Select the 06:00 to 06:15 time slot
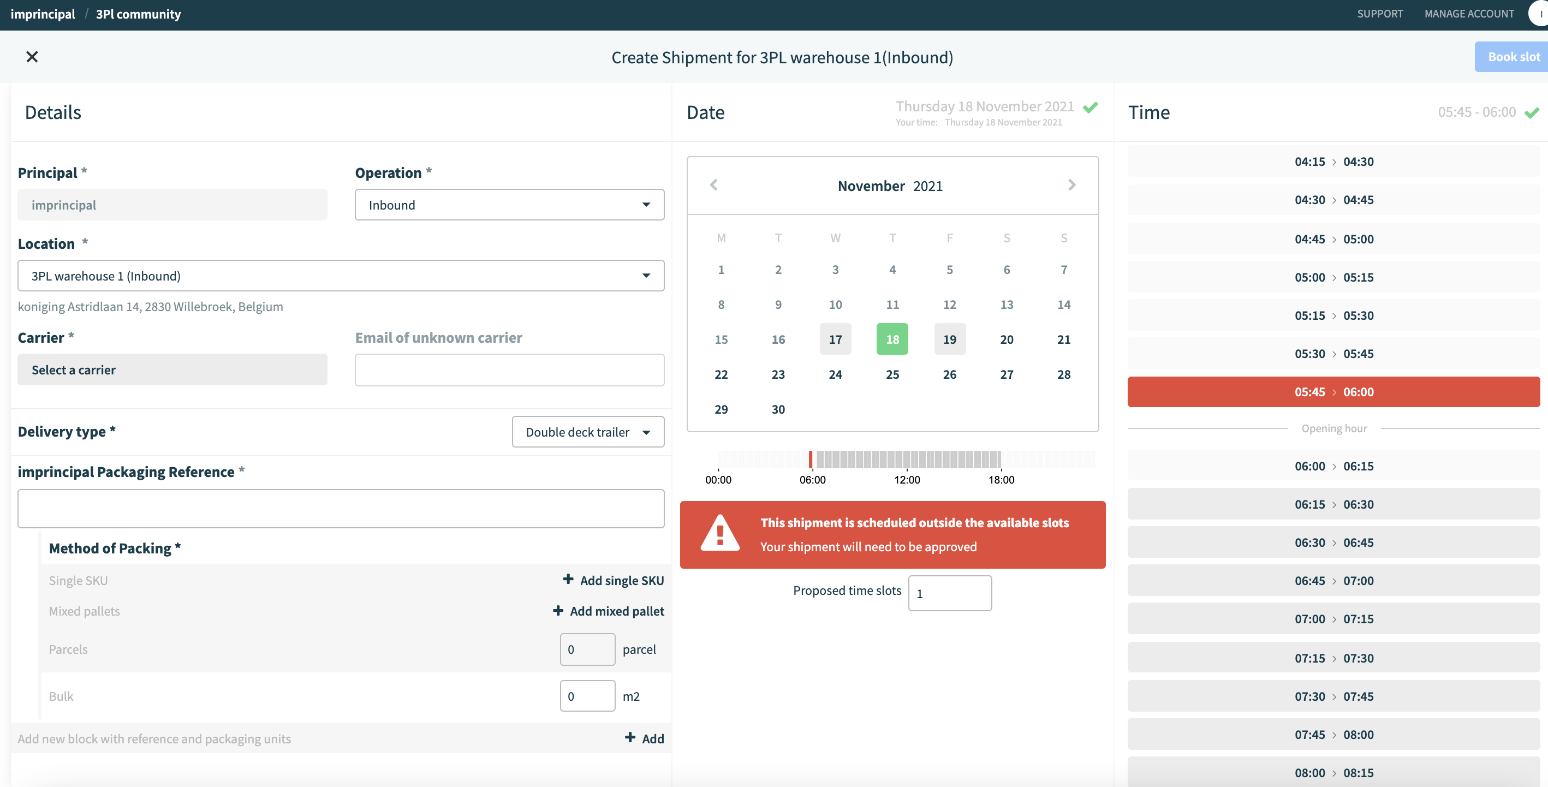 pos(1333,466)
